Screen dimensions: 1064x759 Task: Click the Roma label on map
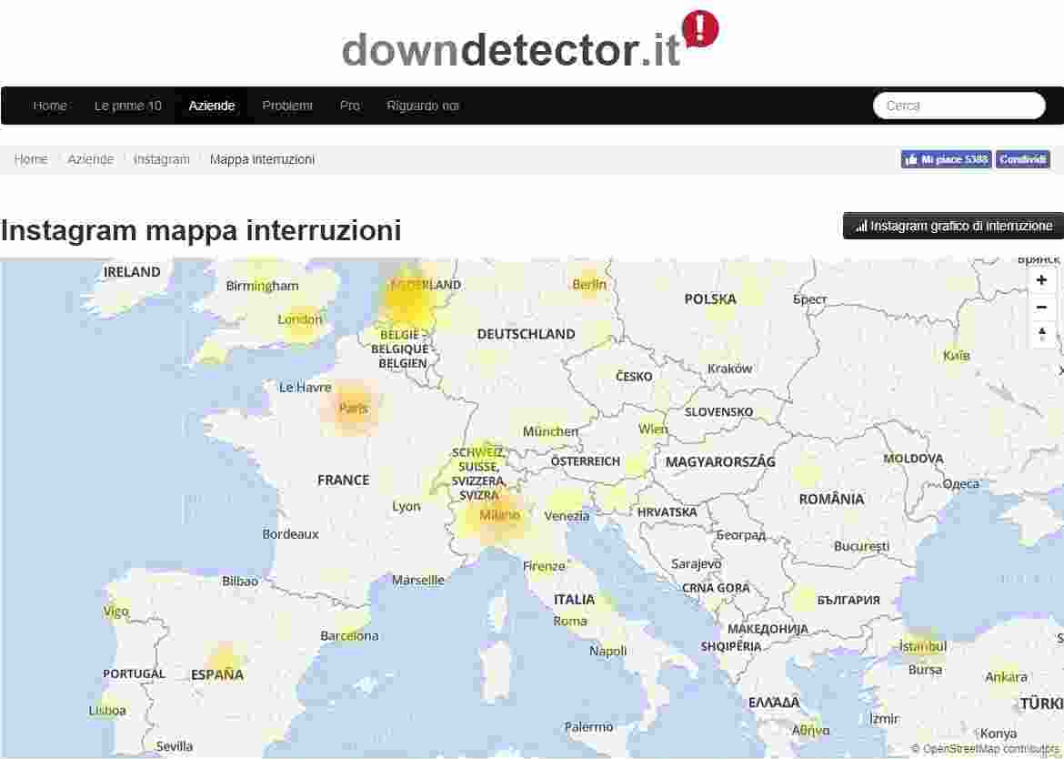coord(569,622)
